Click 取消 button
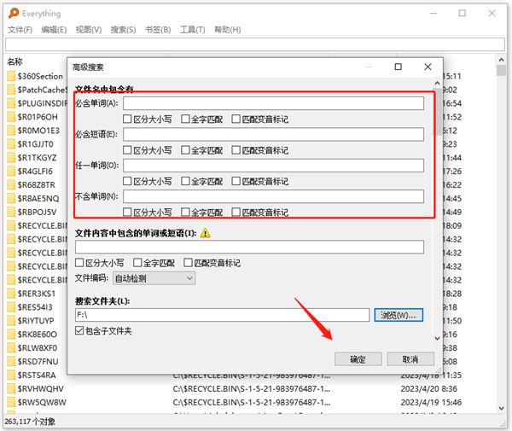512x431 pixels. click(x=410, y=359)
